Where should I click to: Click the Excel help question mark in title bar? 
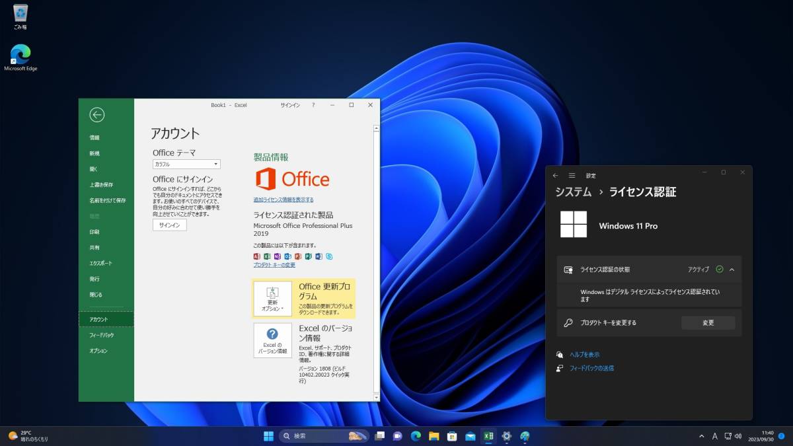coord(313,105)
